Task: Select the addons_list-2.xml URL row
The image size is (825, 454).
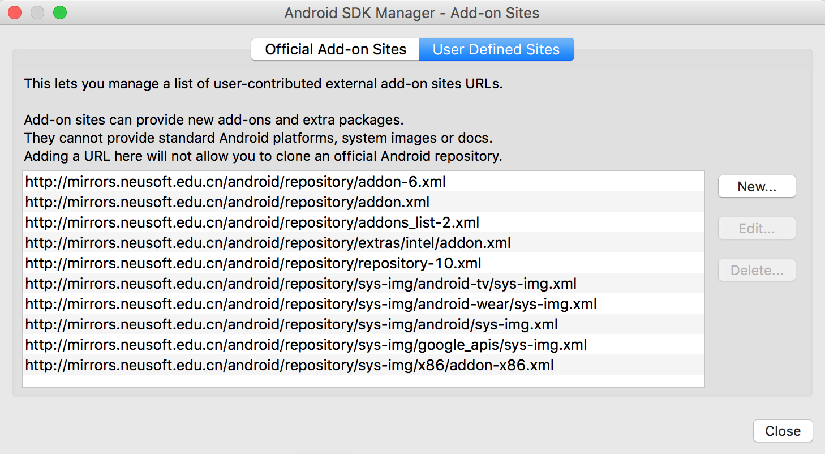Action: (363, 222)
